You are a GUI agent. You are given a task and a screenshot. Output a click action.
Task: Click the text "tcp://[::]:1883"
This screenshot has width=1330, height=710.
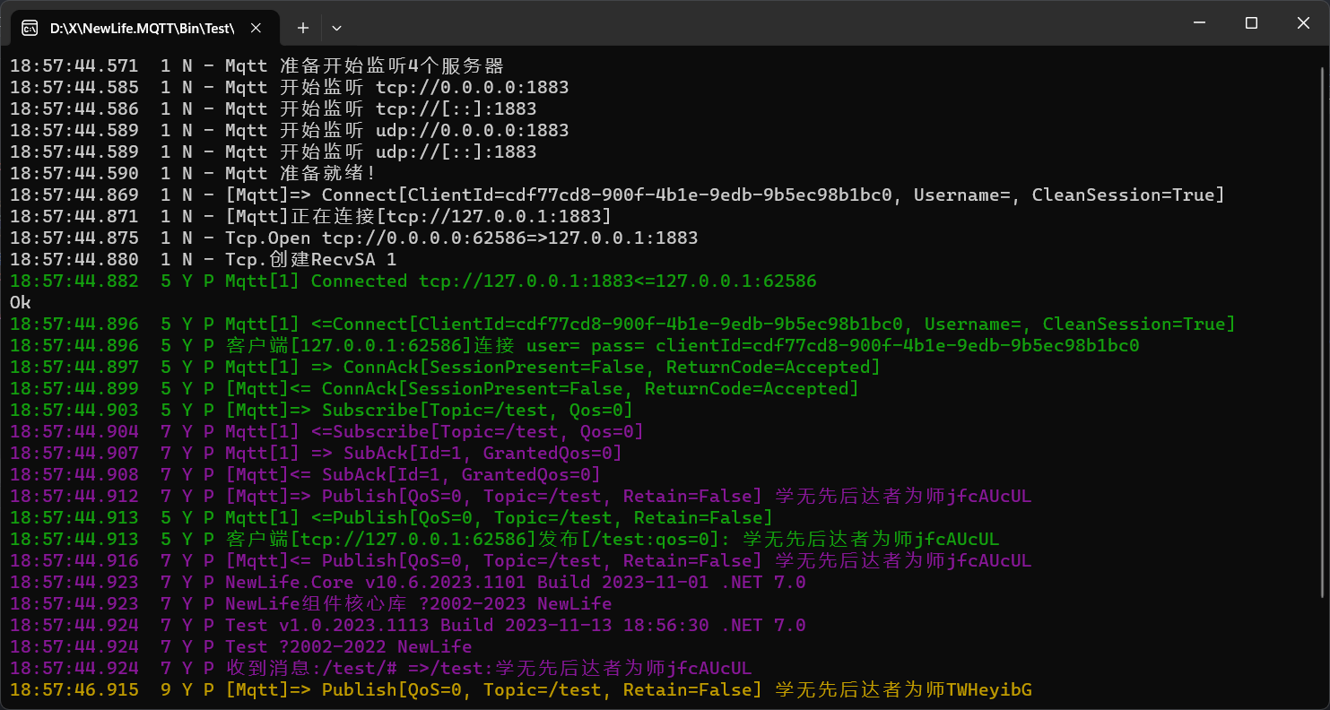point(456,108)
